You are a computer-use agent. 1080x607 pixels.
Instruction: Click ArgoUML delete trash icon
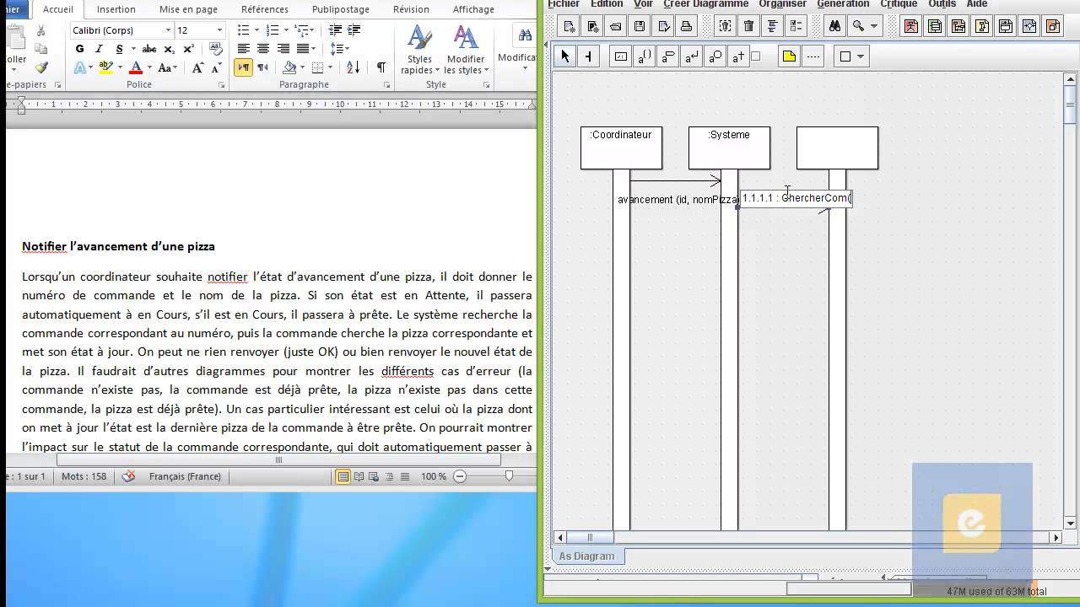point(748,26)
